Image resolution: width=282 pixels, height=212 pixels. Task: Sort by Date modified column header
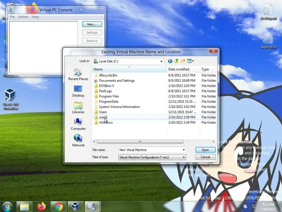coord(183,69)
